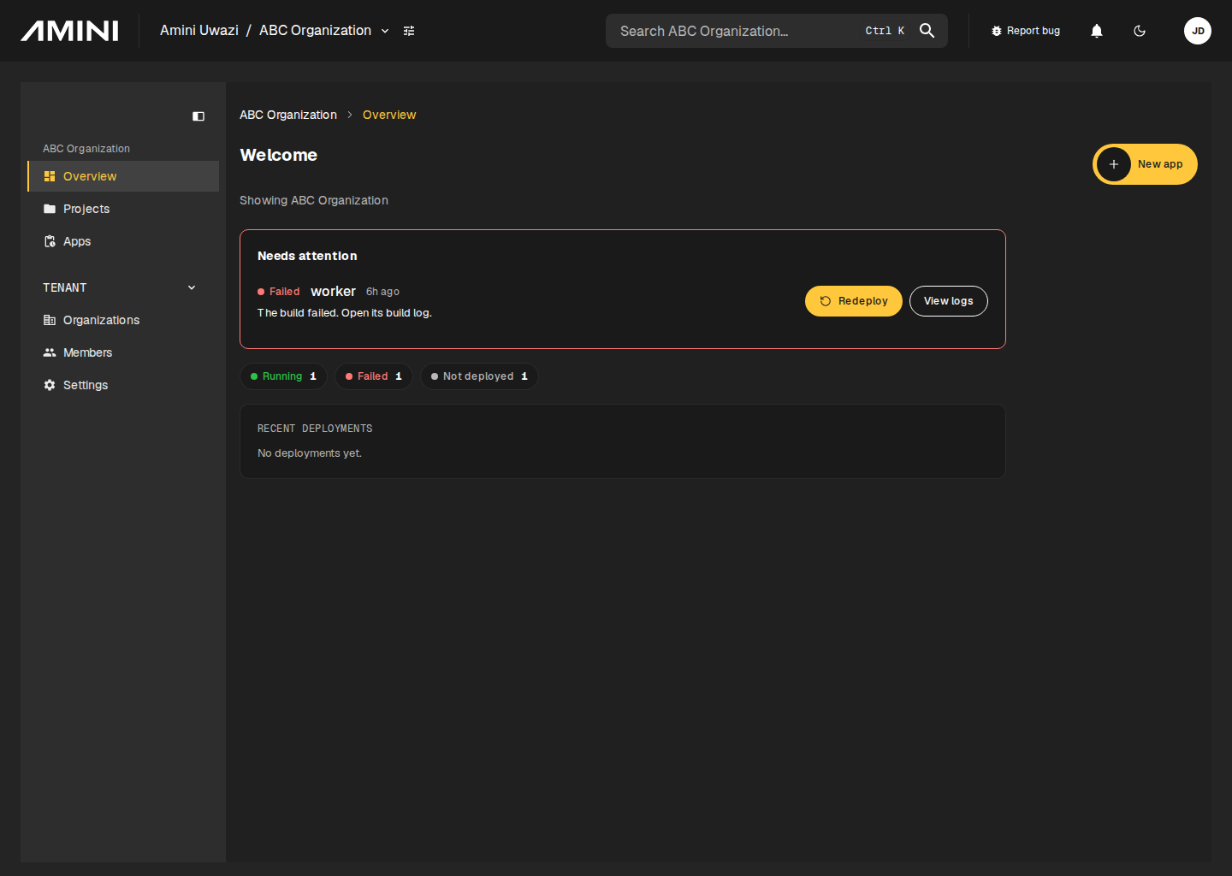Image resolution: width=1232 pixels, height=876 pixels.
Task: Open the notifications bell
Action: pyautogui.click(x=1097, y=31)
